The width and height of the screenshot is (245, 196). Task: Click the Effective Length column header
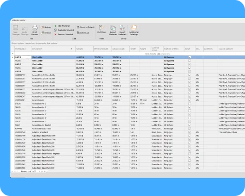click(x=103, y=49)
